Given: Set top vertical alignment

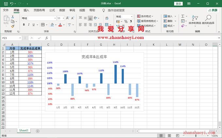Looking at the screenshot, I should pos(80,18).
